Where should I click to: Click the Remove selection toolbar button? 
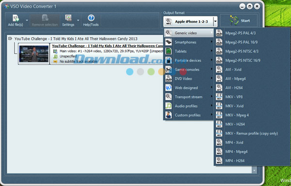[45, 20]
